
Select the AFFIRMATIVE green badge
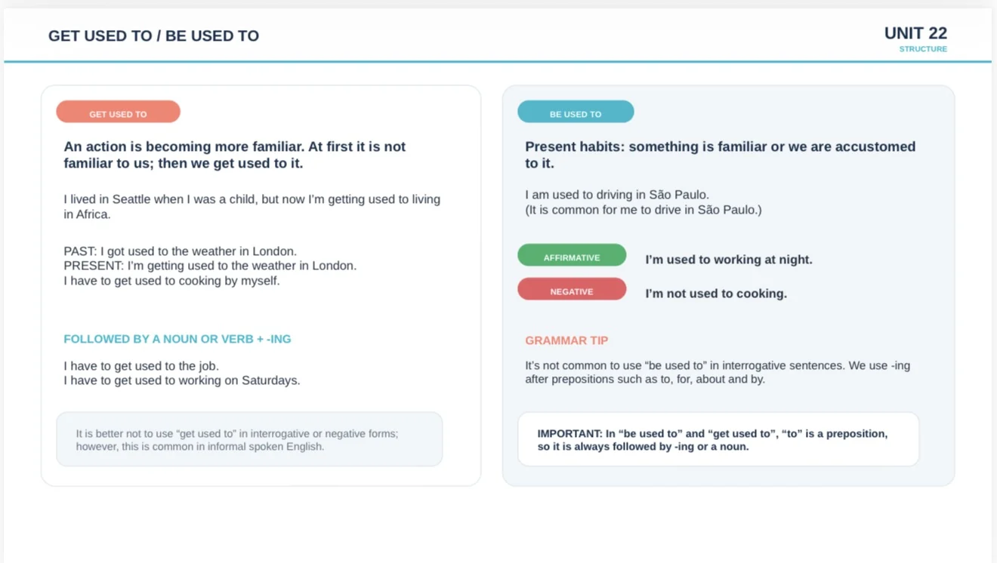572,255
